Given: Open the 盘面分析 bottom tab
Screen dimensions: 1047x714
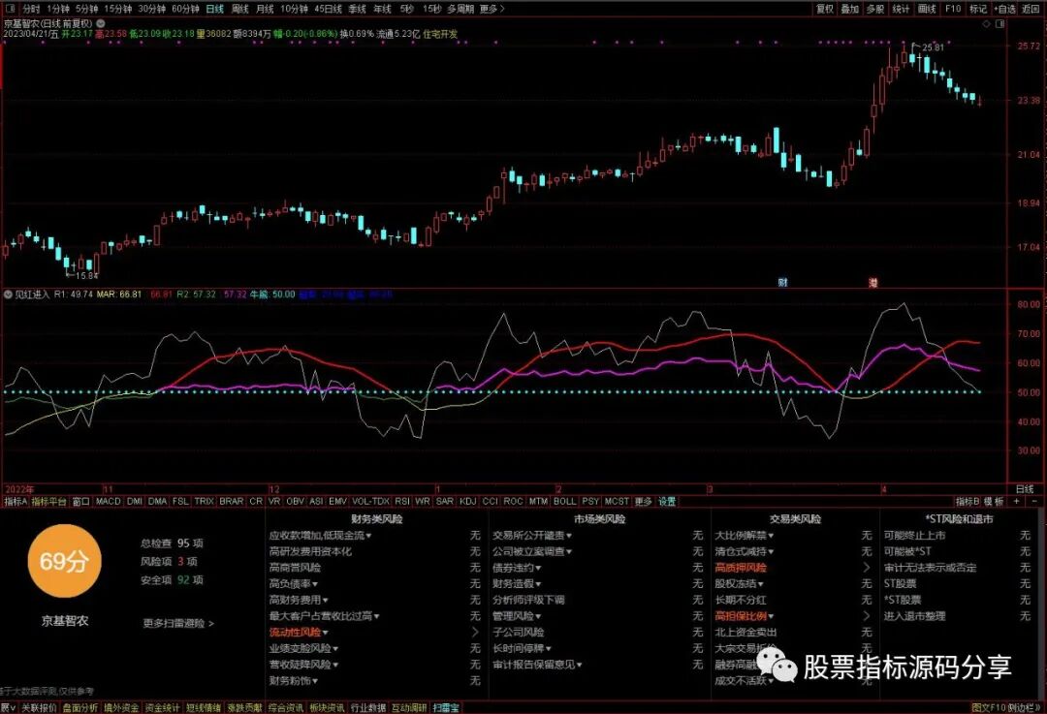Looking at the screenshot, I should [79, 707].
